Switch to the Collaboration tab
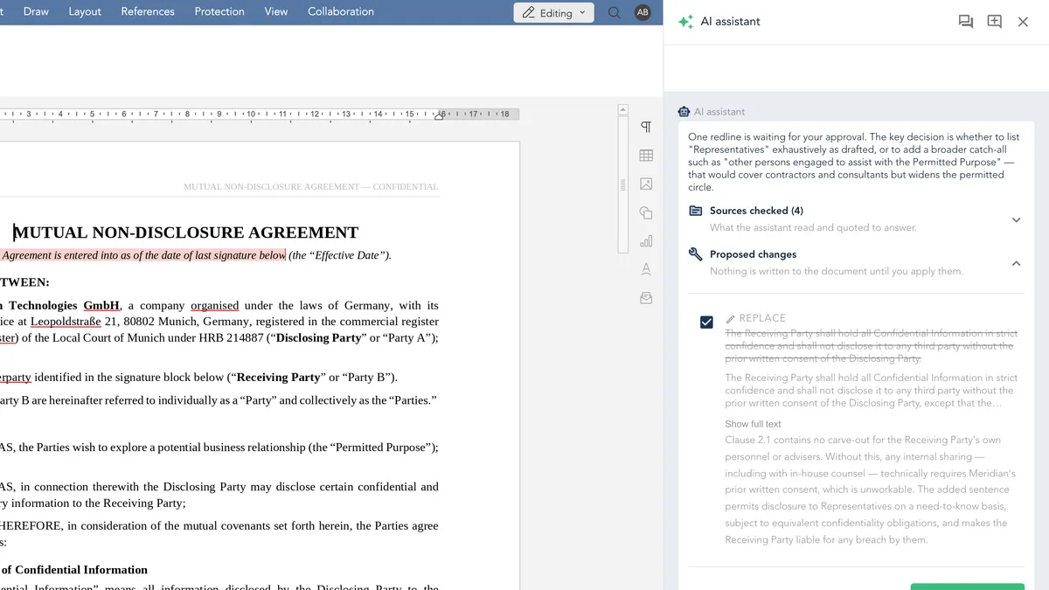This screenshot has width=1049, height=590. coord(341,11)
